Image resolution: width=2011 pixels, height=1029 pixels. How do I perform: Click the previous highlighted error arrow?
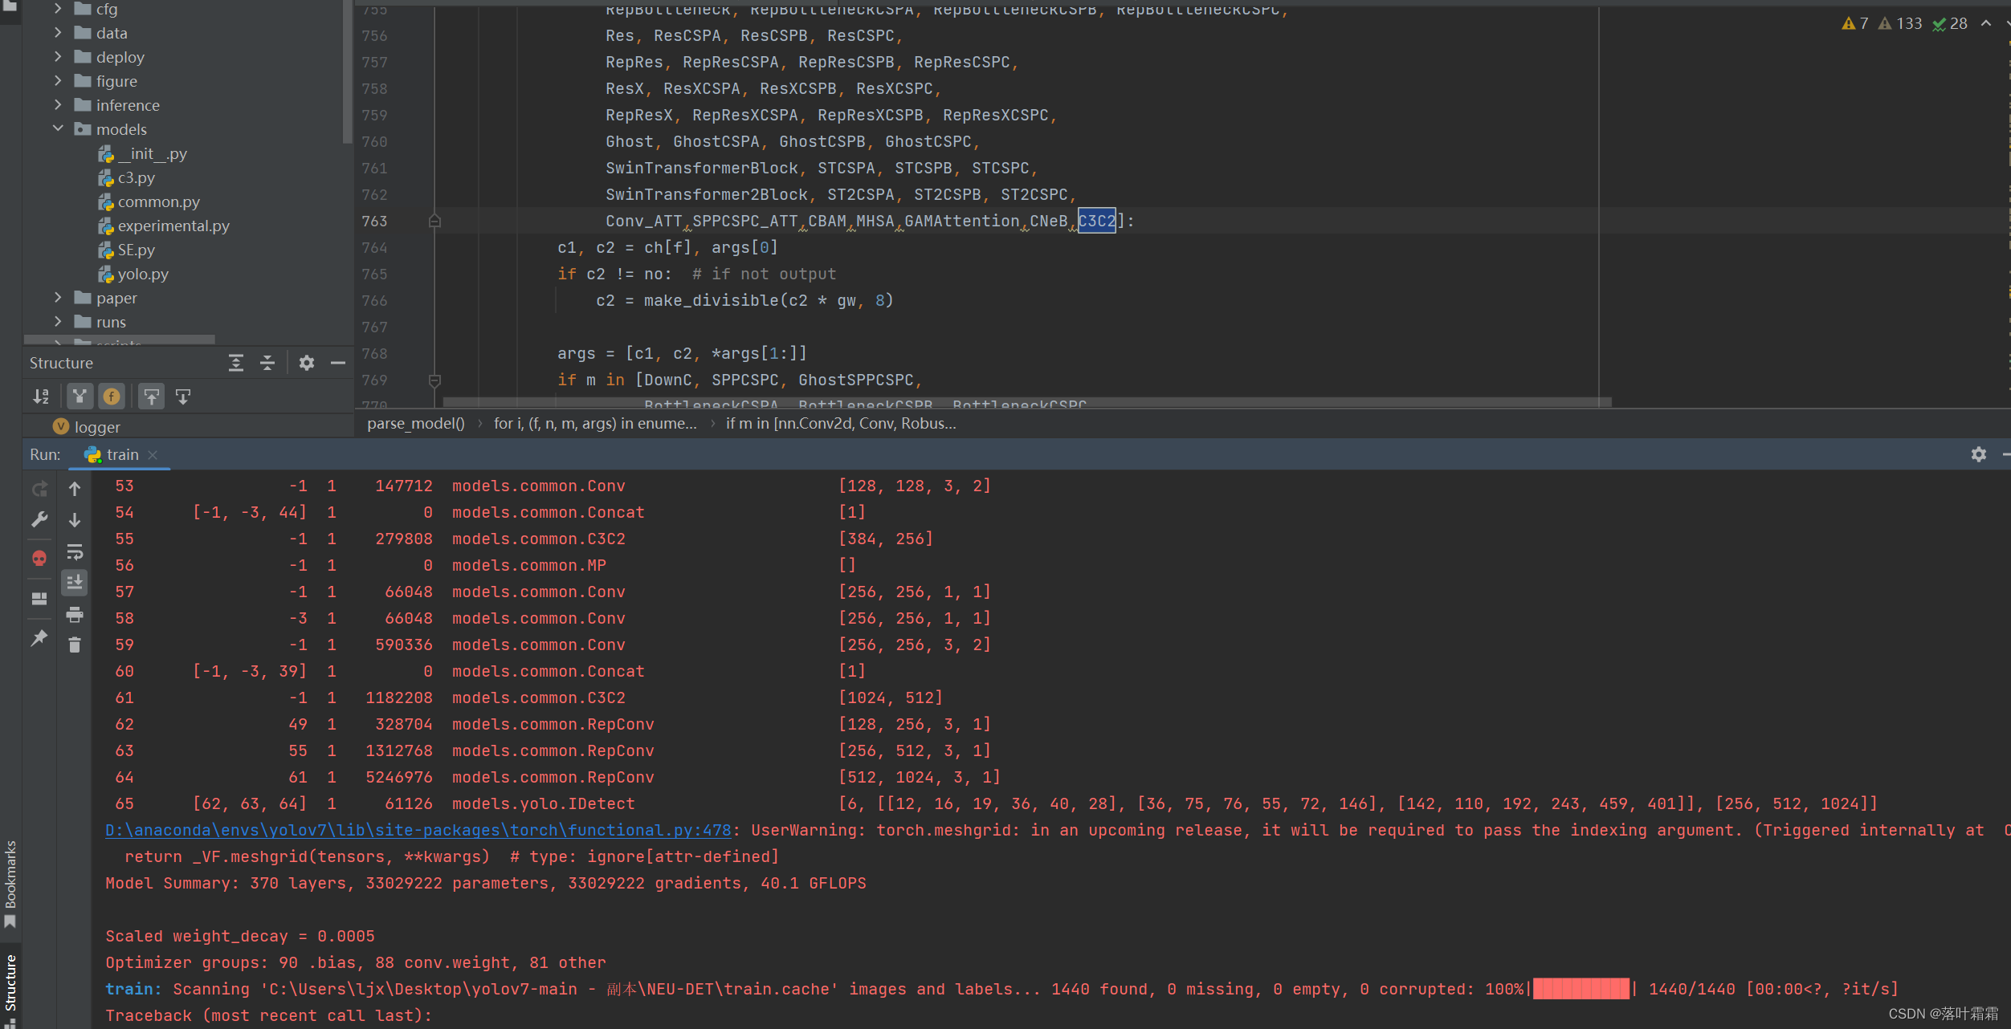pyautogui.click(x=1986, y=23)
